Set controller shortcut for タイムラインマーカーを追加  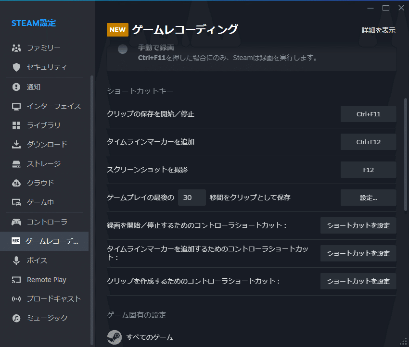pyautogui.click(x=358, y=253)
